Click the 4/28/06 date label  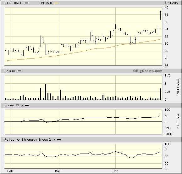[x=171, y=3]
